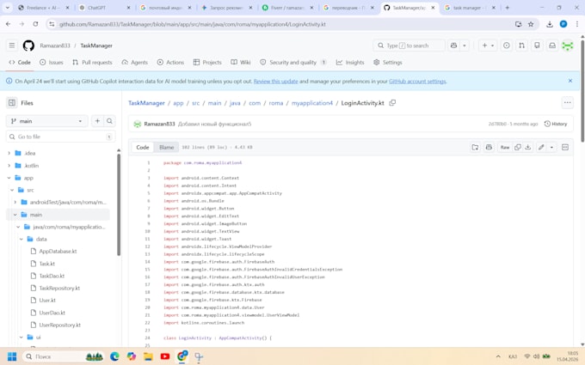Viewport: 585px width, 365px height.
Task: Launch Microsoft Edge from the taskbar
Action: click(114, 356)
